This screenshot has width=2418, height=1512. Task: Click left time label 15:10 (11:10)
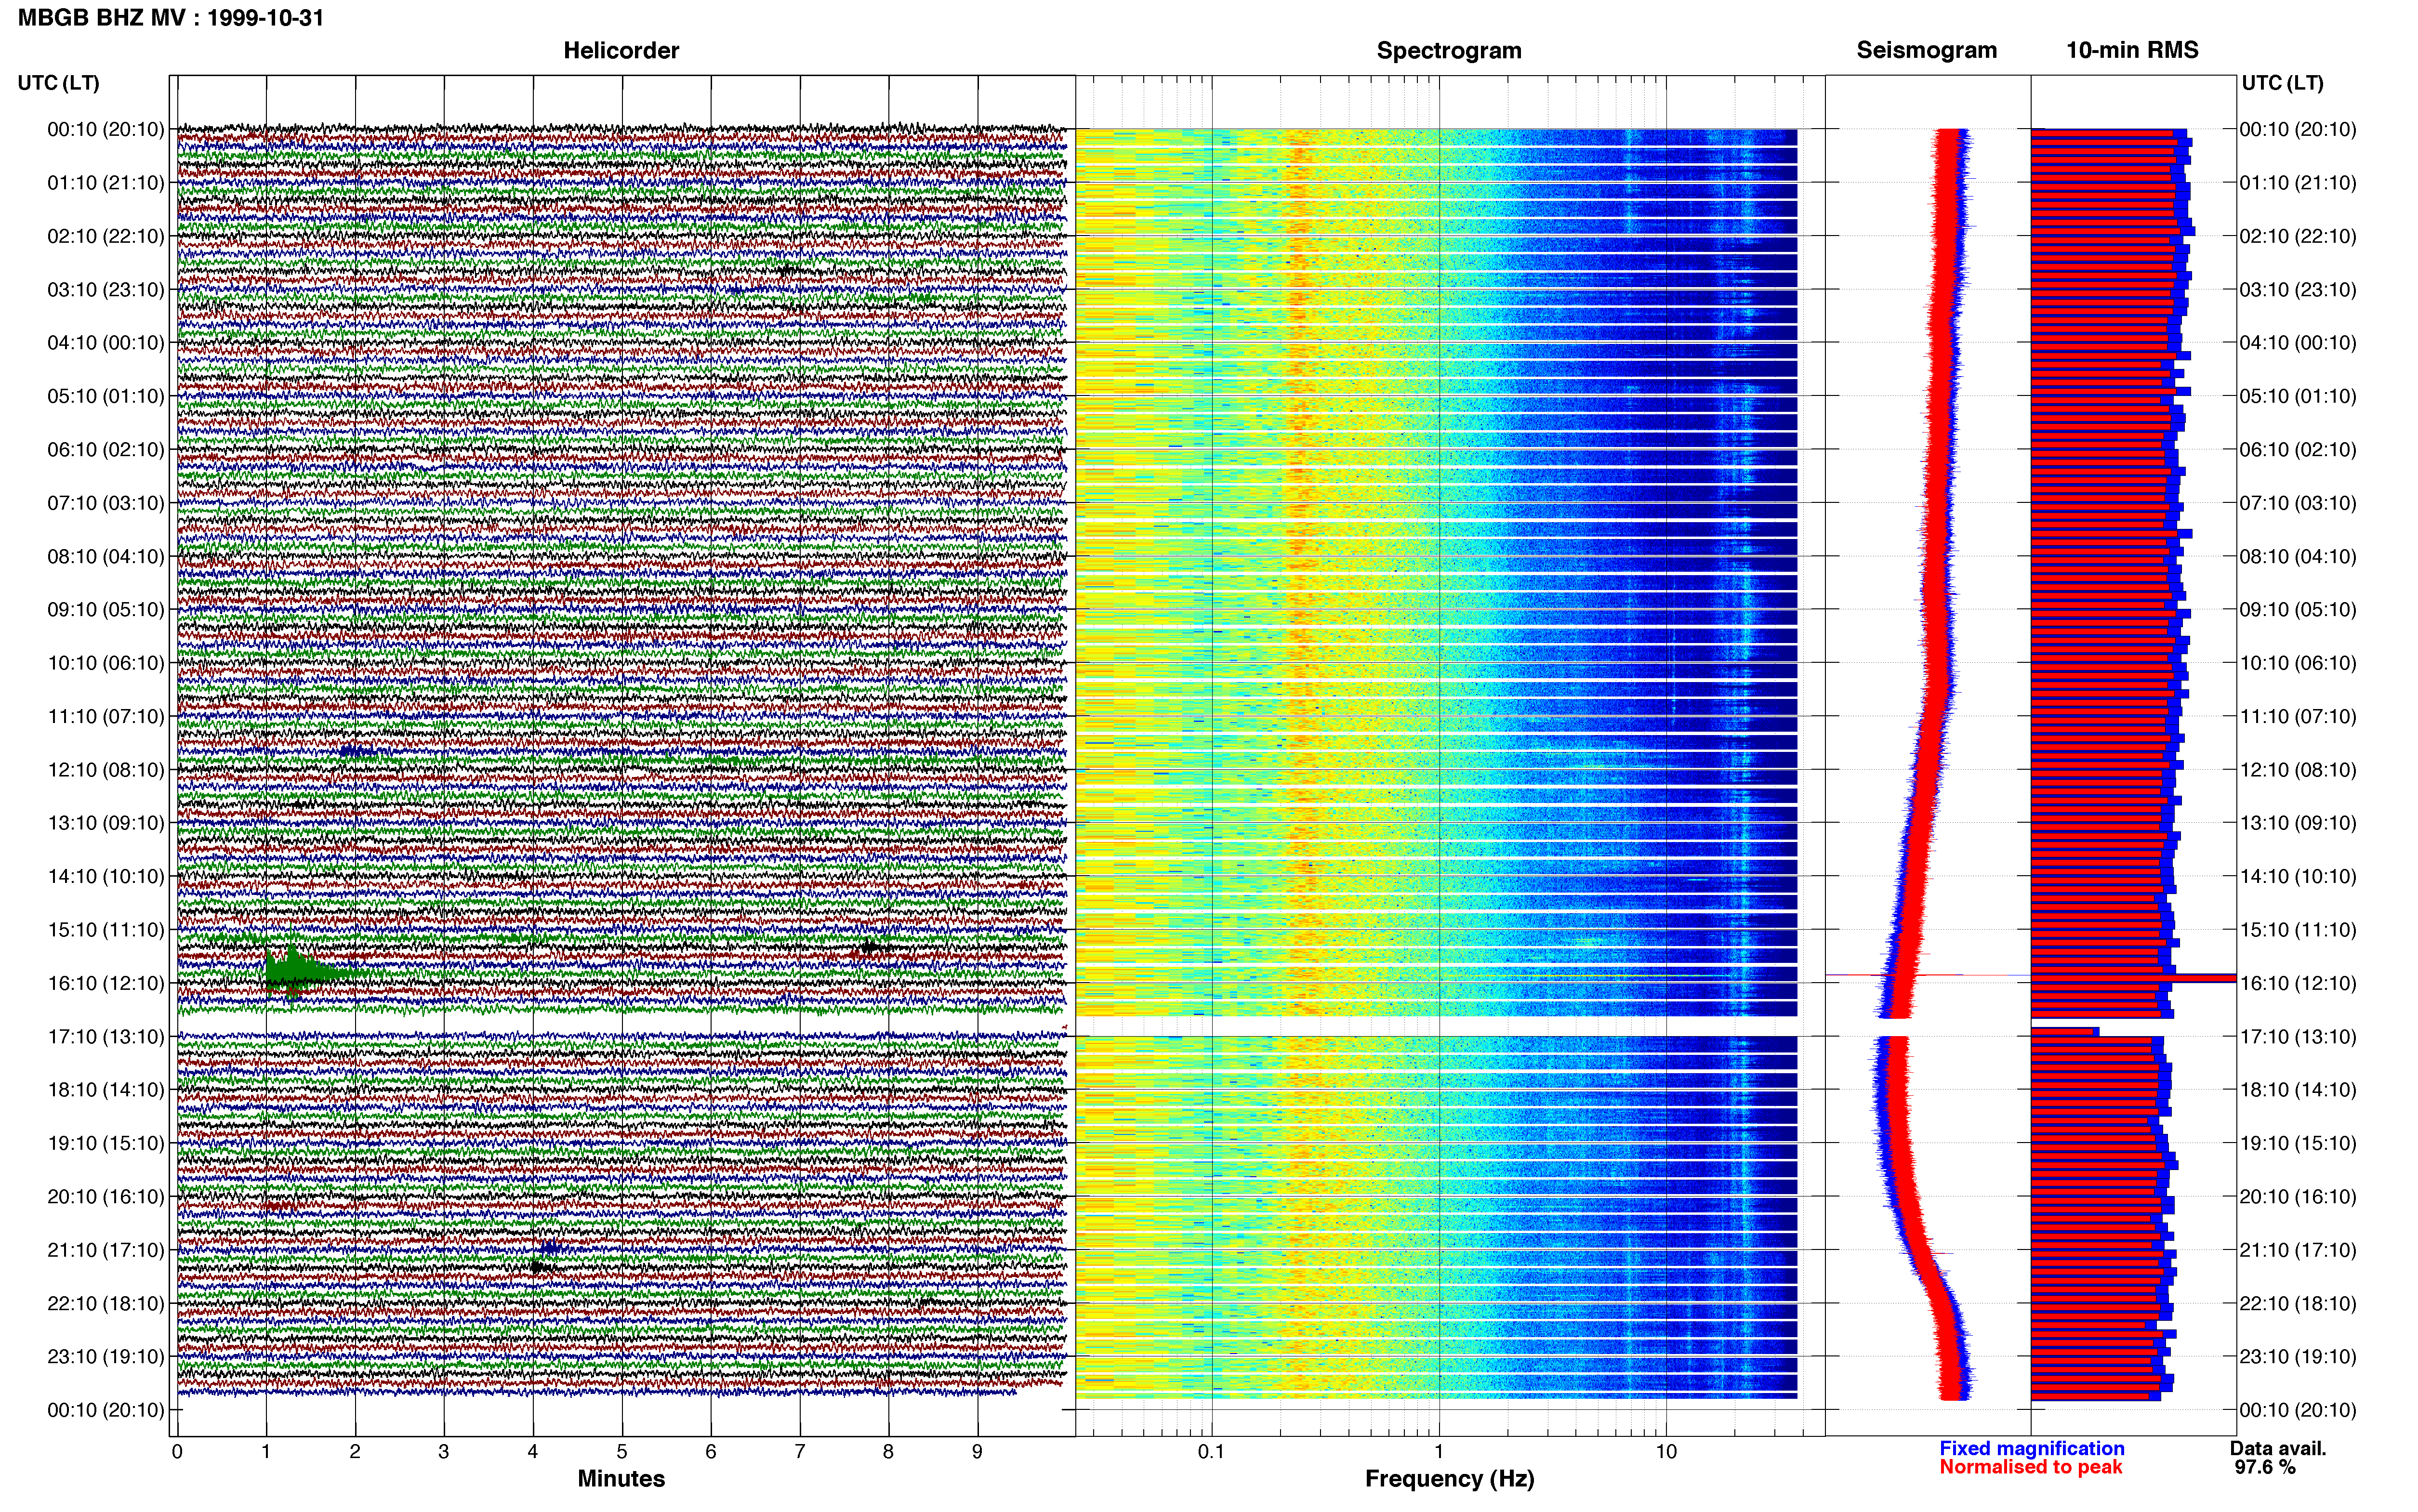[x=106, y=930]
